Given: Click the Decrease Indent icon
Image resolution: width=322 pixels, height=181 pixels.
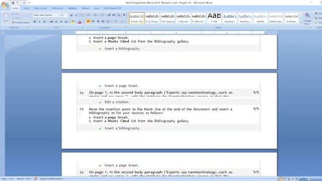Looking at the screenshot, I should click(109, 15).
